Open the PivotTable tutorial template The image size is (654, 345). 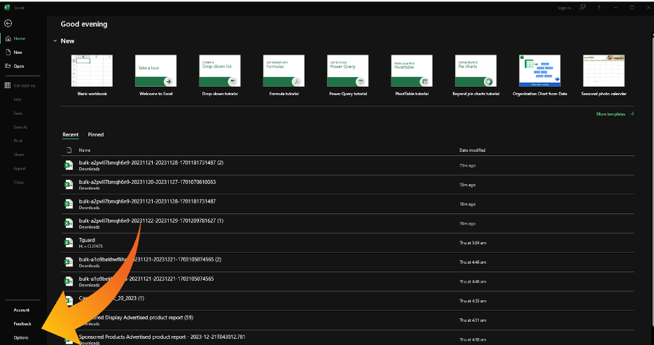[412, 76]
